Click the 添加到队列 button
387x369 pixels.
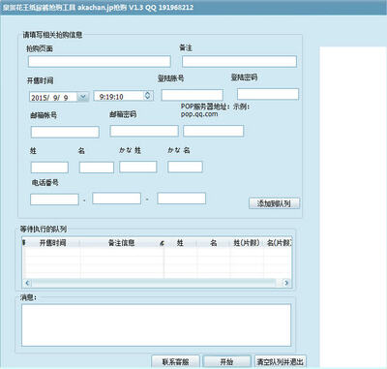275,203
